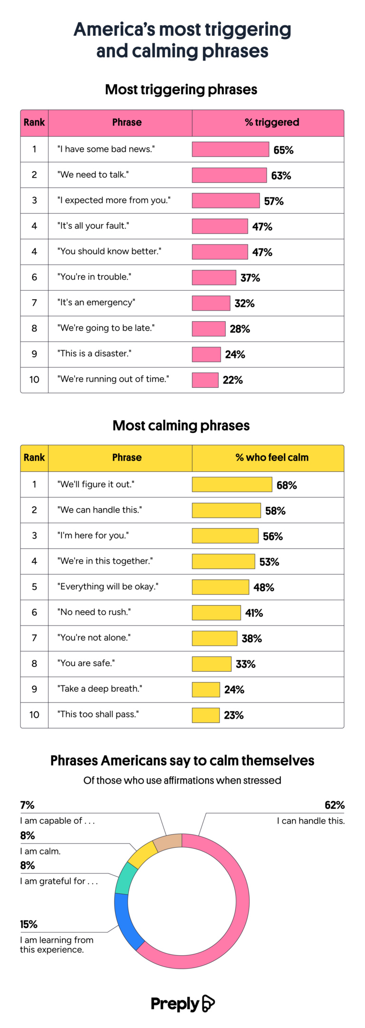Click the "This too shall pass." row

click(x=182, y=715)
